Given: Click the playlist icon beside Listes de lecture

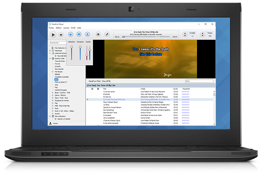Looking at the screenshot, I should 53,53.
